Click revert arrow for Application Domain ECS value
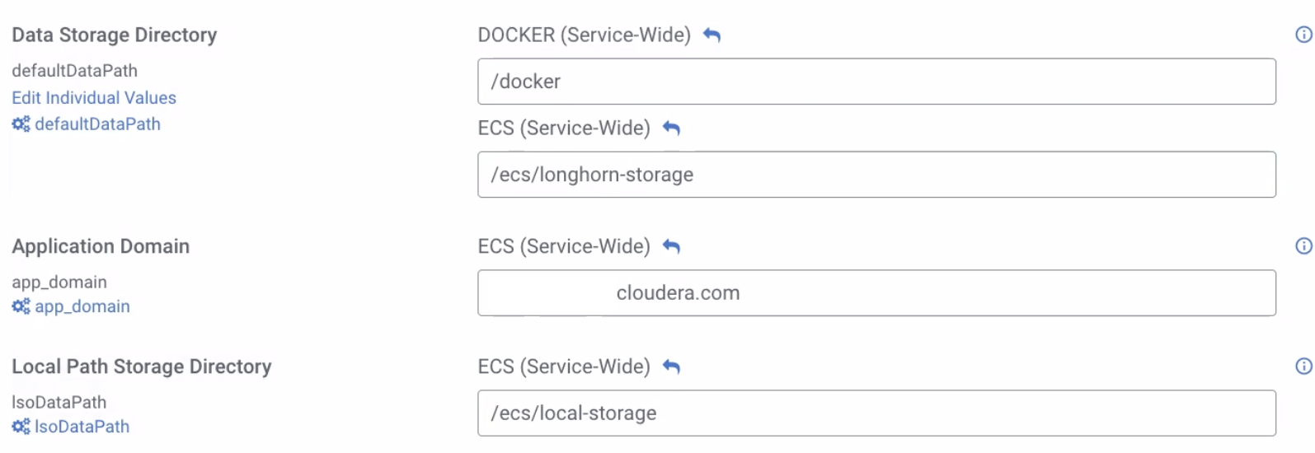The width and height of the screenshot is (1315, 453). point(671,246)
